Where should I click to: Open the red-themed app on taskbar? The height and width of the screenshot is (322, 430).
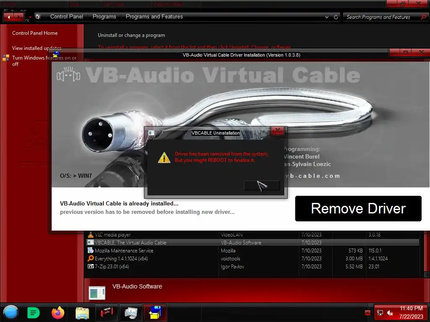point(107,313)
